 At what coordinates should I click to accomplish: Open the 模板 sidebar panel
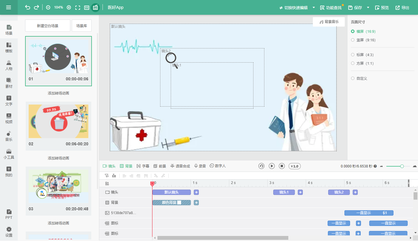click(x=9, y=48)
